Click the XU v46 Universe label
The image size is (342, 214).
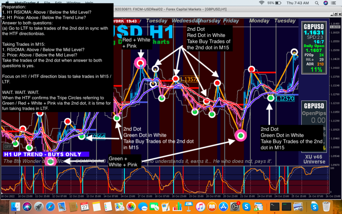point(314,159)
